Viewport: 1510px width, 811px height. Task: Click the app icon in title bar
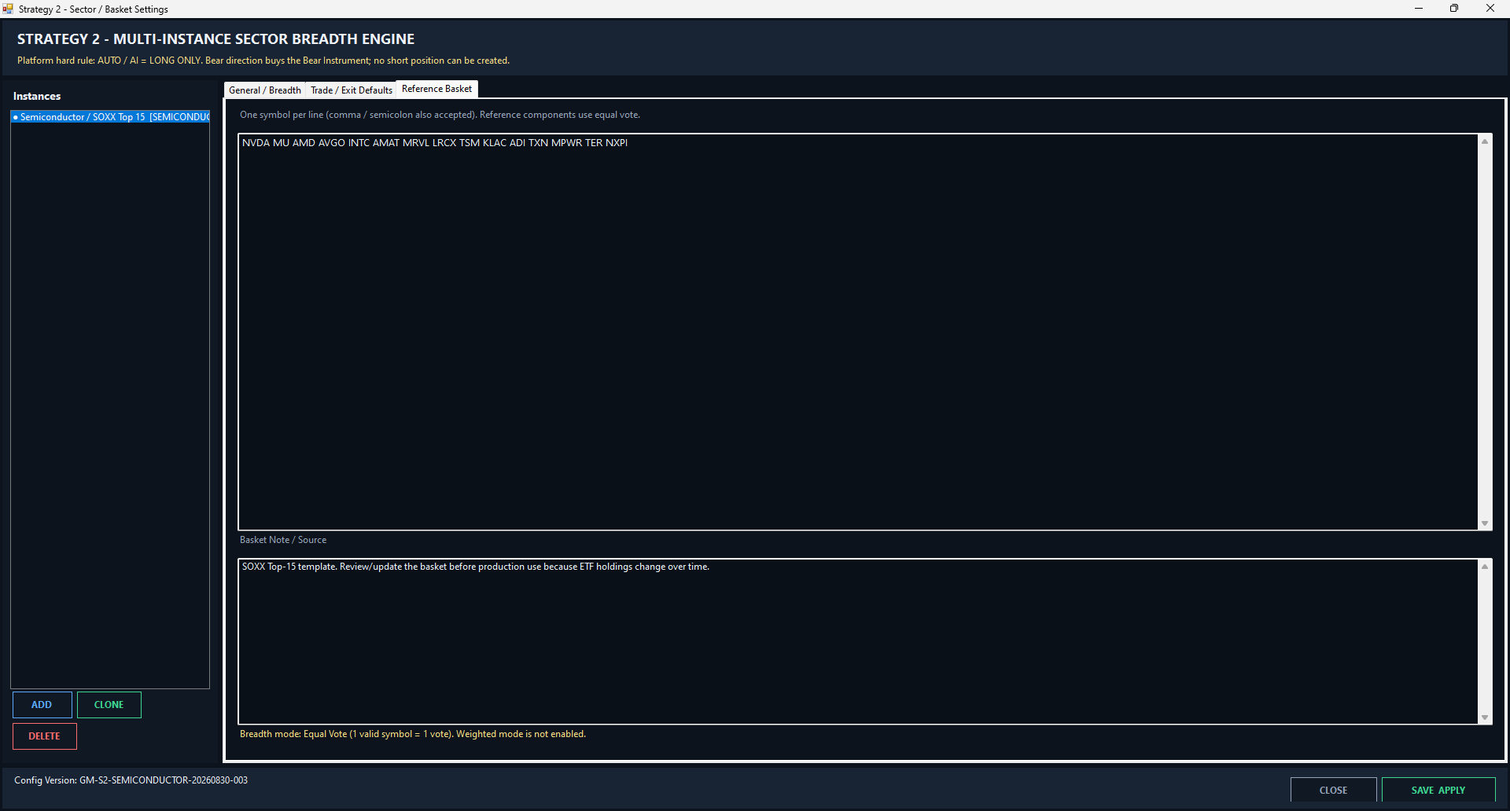(x=8, y=9)
